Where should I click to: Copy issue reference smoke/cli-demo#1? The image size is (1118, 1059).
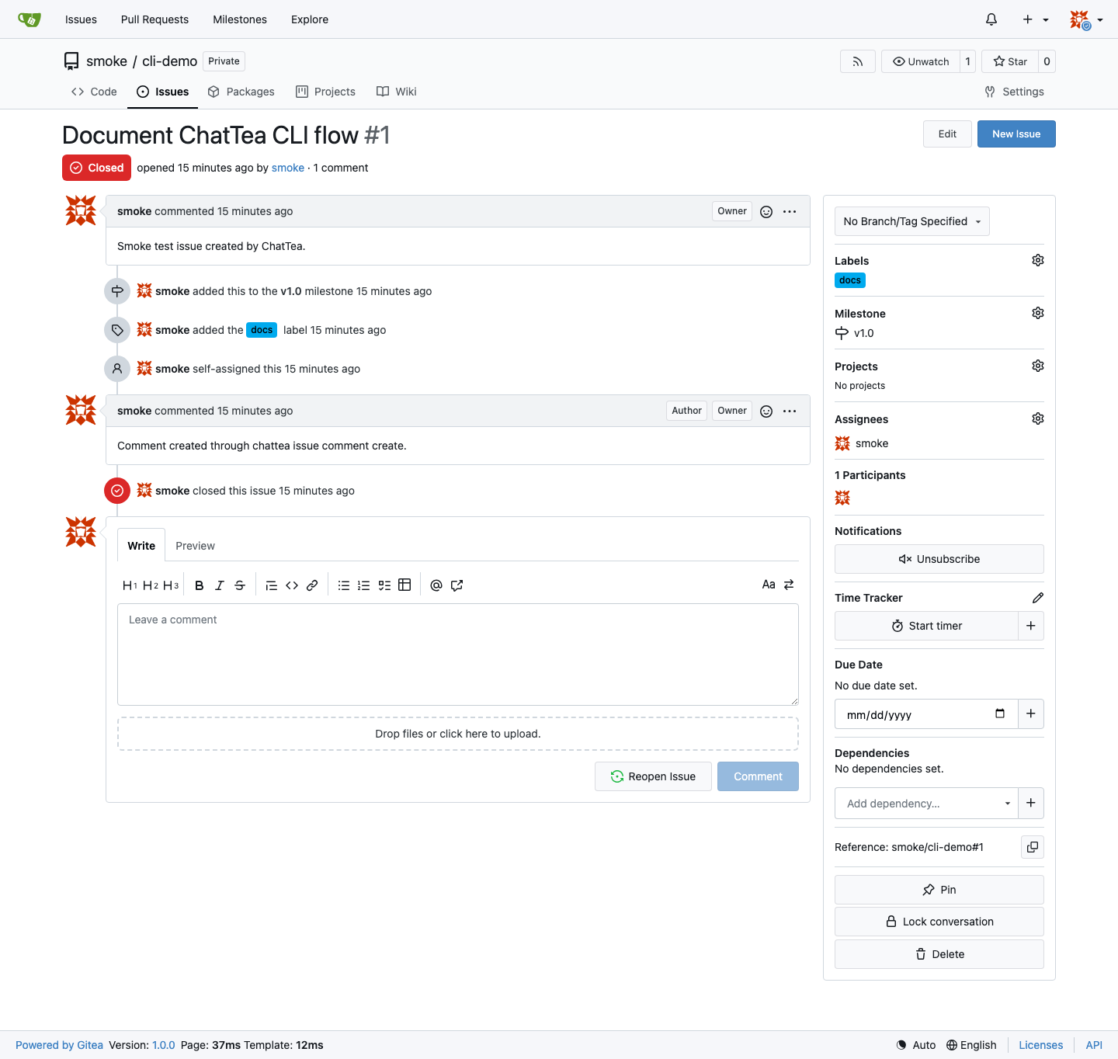(1033, 847)
